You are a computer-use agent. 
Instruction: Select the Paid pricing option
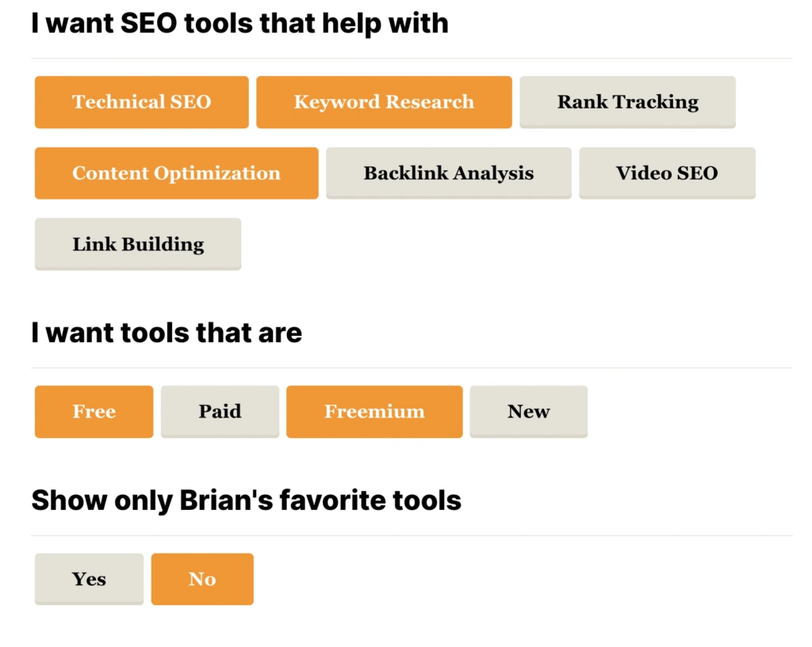[220, 412]
